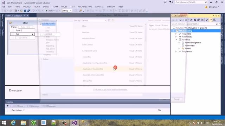Click Visual Studio taskbar icon
The height and width of the screenshot is (126, 225).
[74, 123]
